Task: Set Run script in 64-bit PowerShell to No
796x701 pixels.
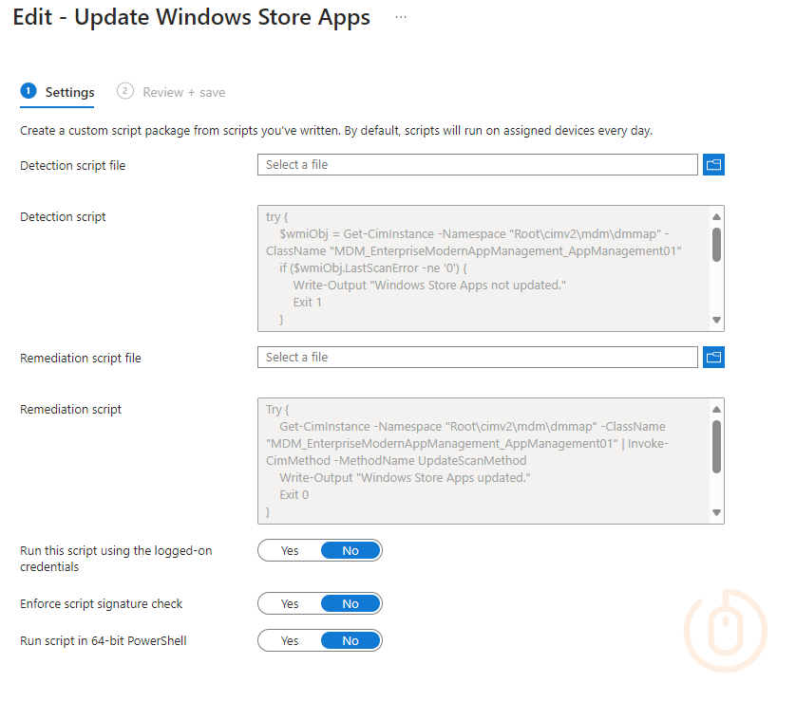Action: click(351, 641)
